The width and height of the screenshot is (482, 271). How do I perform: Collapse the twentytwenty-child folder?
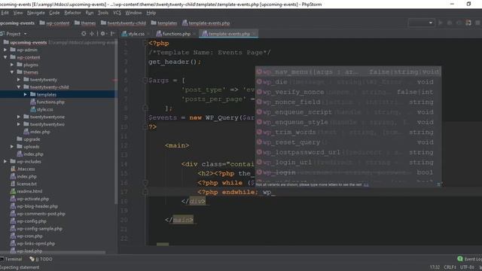point(19,87)
